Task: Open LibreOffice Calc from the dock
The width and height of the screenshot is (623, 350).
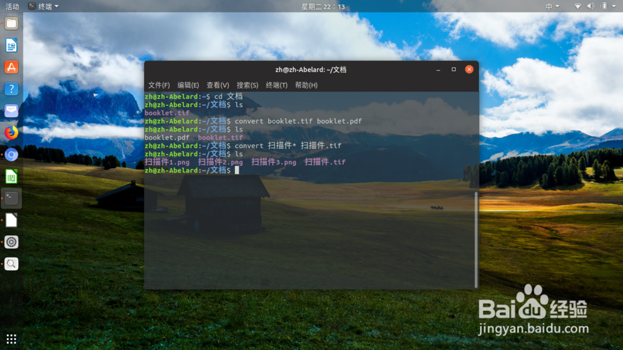Action: pos(11,176)
